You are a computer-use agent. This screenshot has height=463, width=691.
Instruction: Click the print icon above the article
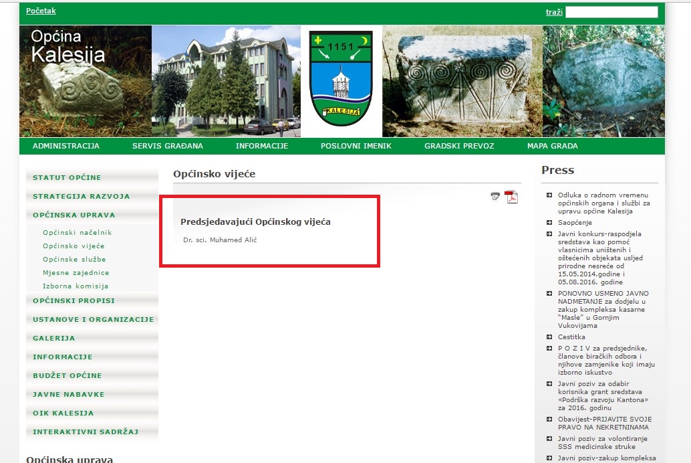(495, 196)
